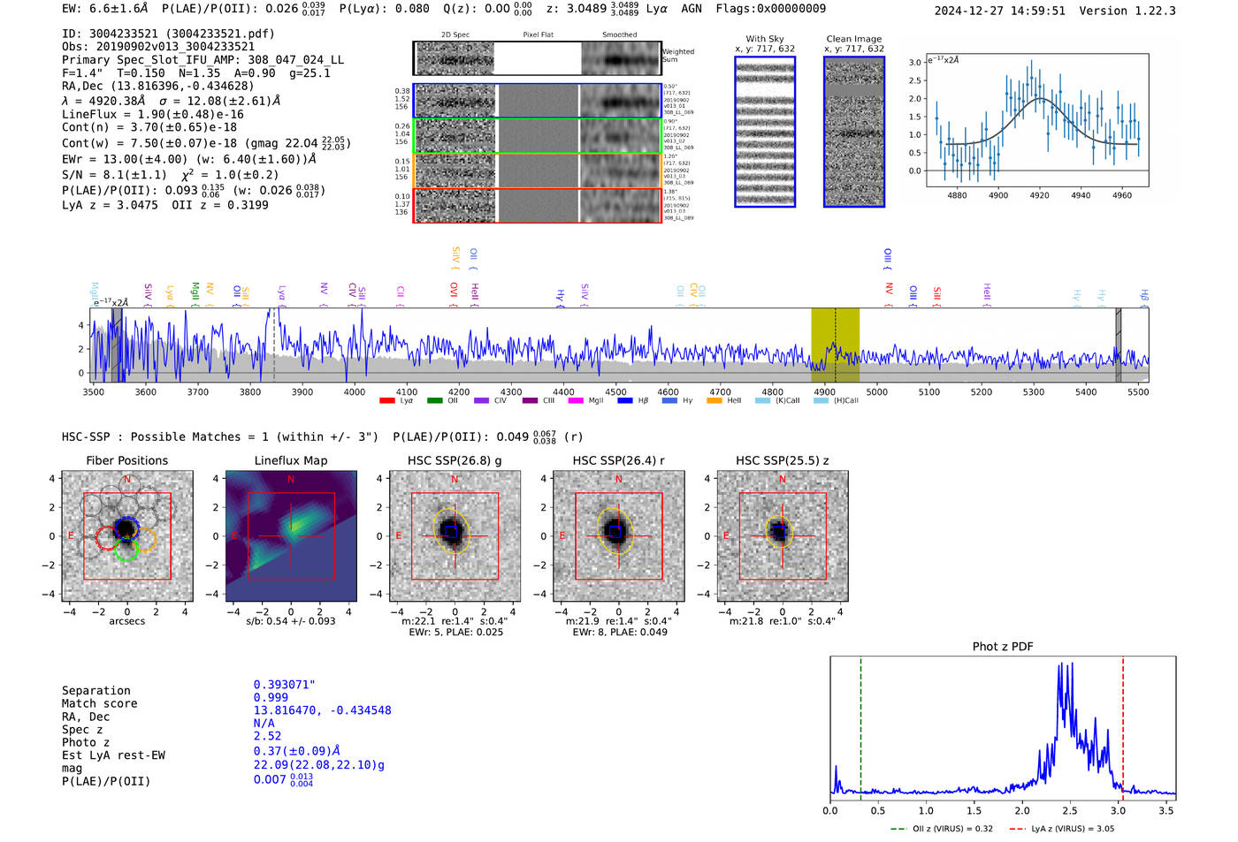Click the Phot z PDF plot
This screenshot has width=1238, height=842.
point(1003,729)
